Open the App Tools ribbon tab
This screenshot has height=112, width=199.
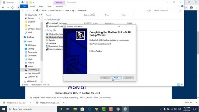[x=59, y=6]
